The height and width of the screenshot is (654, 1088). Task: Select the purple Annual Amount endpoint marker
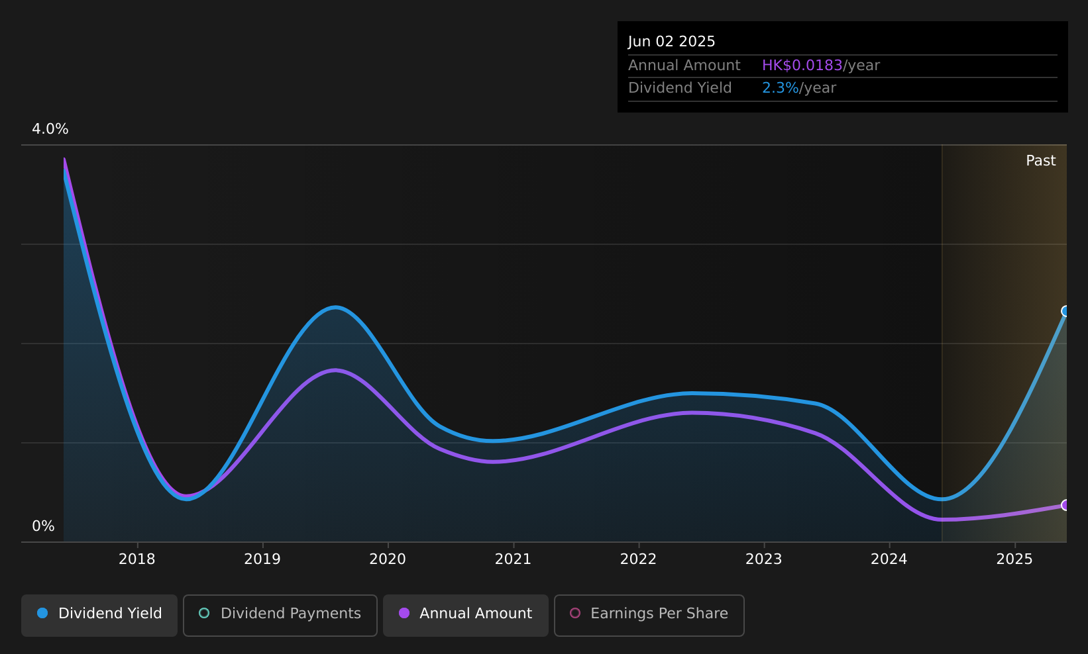pyautogui.click(x=1066, y=505)
